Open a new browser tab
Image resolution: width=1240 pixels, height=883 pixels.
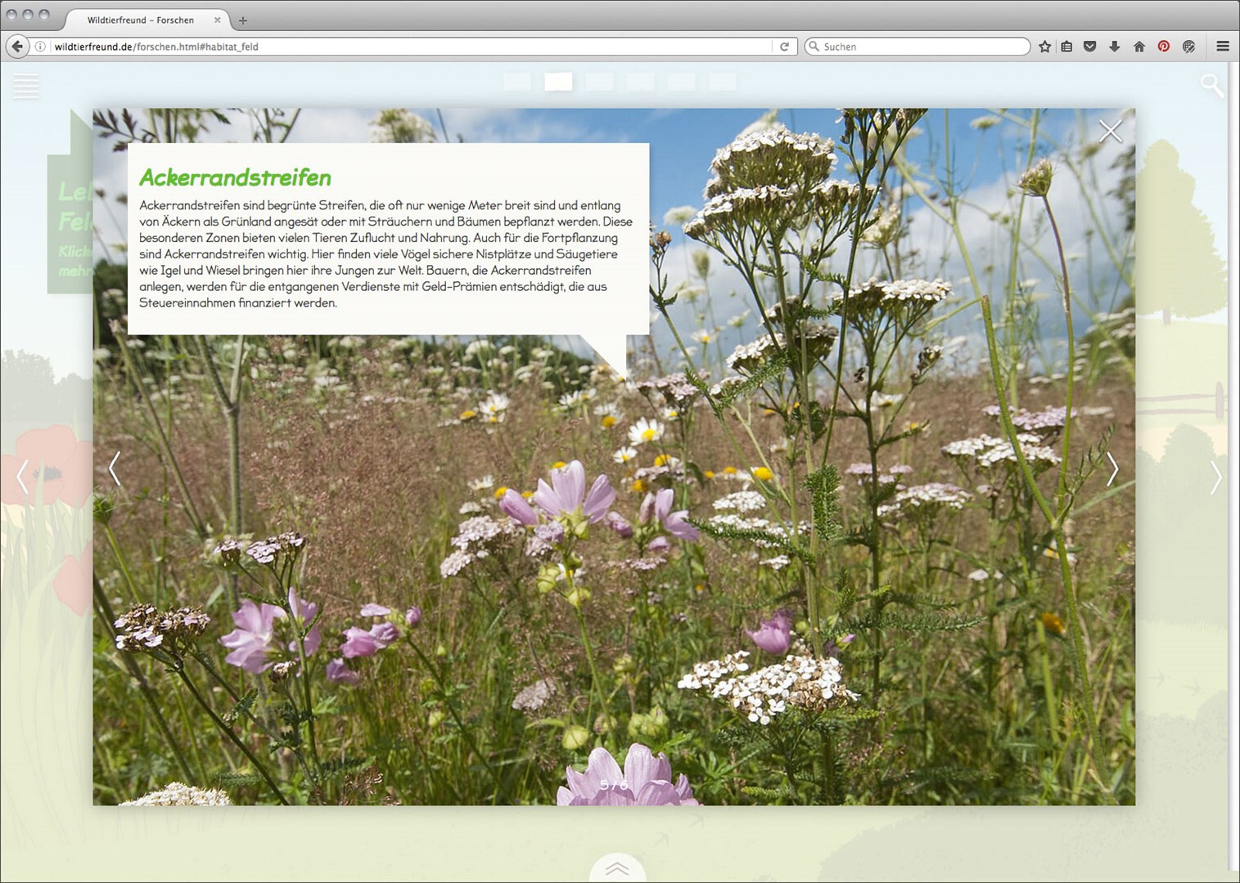pos(243,20)
